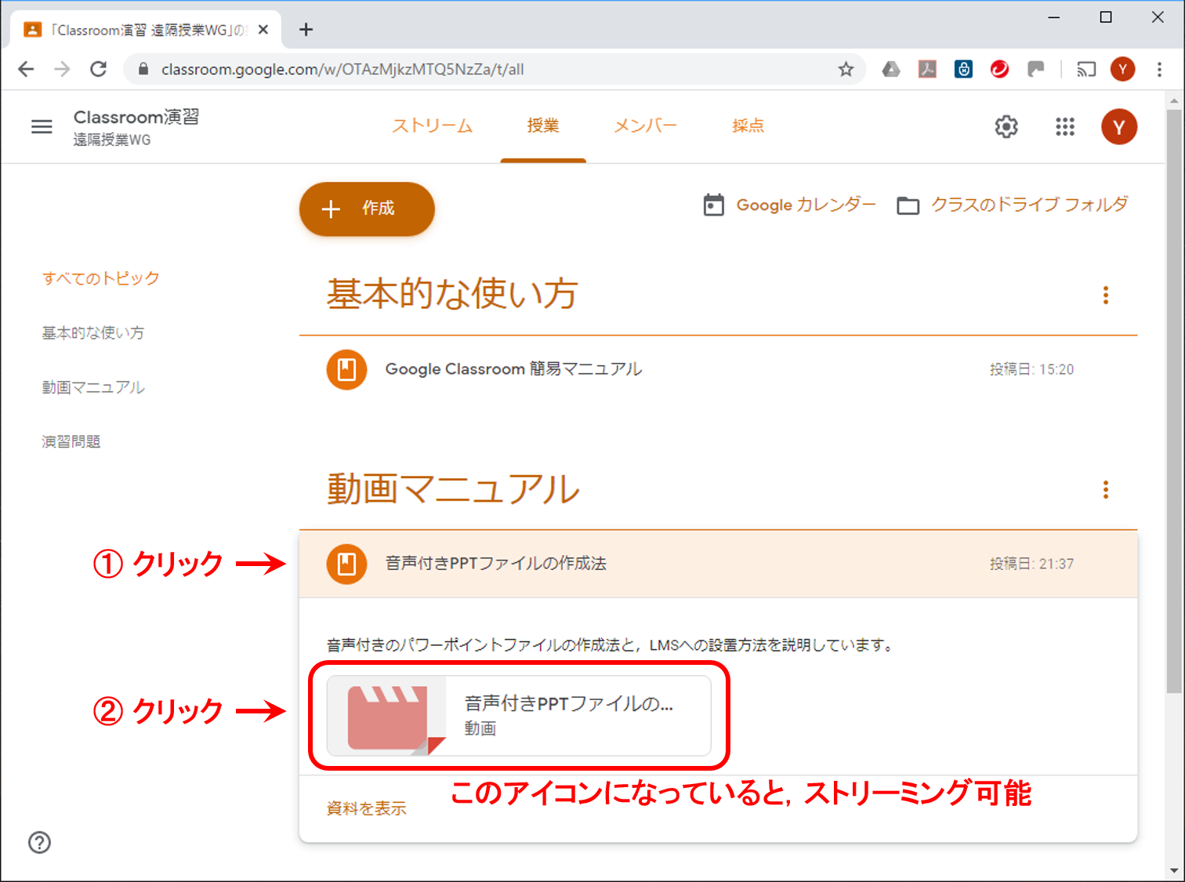Collapse the 音声付きPPTファイルの作成法 row

click(x=718, y=564)
